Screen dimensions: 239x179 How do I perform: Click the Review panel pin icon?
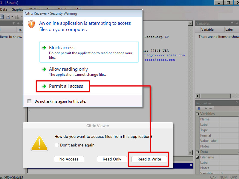pyautogui.click(x=18, y=23)
